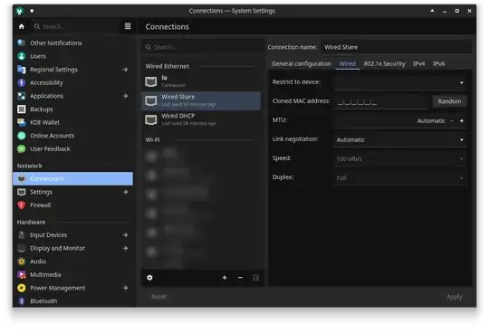Screen dimensions: 489x333
Task: Click the Input Devices icon
Action: (x=22, y=235)
